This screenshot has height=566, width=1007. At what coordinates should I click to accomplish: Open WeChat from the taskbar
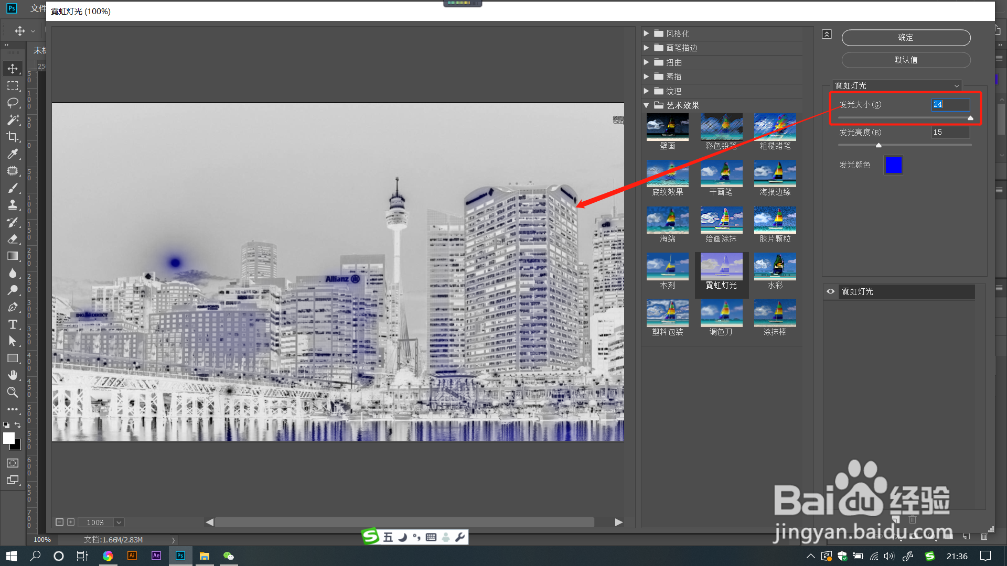pos(229,556)
